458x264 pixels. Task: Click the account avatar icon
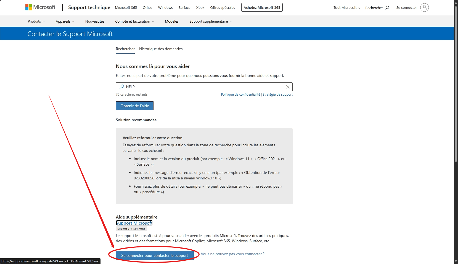[425, 7]
